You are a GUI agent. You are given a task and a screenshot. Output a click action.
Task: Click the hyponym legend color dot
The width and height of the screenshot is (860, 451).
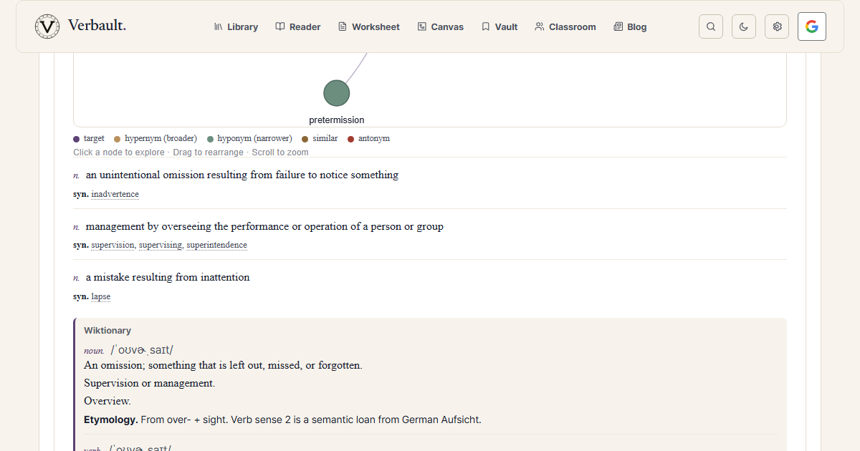(211, 139)
